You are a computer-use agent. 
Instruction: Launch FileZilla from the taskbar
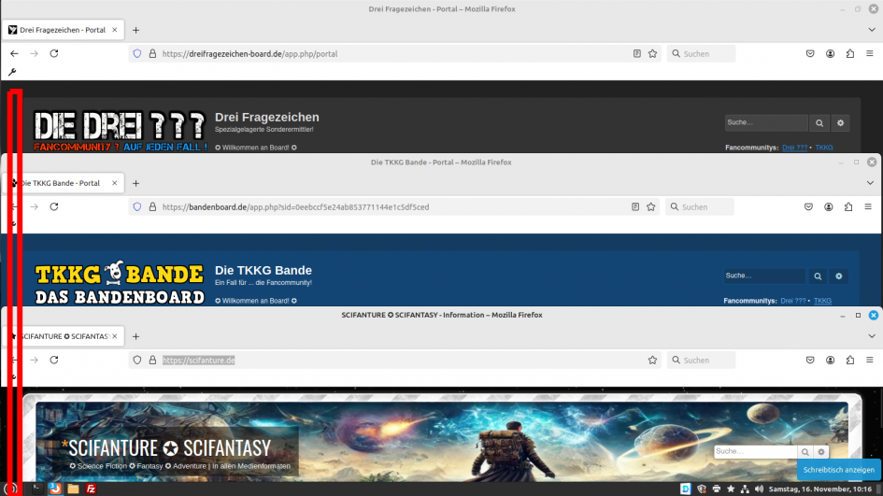(91, 489)
